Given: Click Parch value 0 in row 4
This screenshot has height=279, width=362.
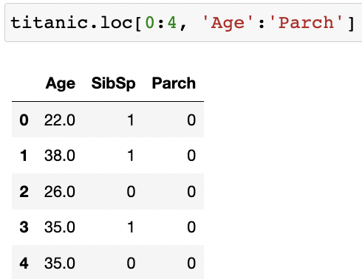Looking at the screenshot, I should 191,263.
